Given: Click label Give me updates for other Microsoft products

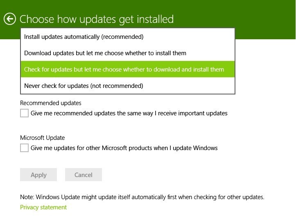Looking at the screenshot, I should click(124, 148).
